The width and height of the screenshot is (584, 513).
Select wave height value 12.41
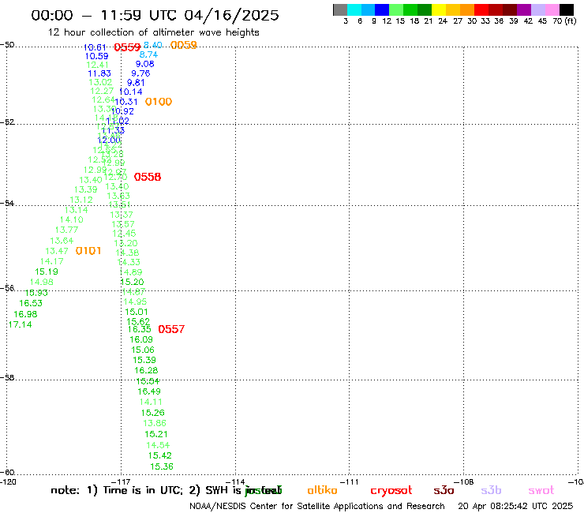[x=98, y=65]
